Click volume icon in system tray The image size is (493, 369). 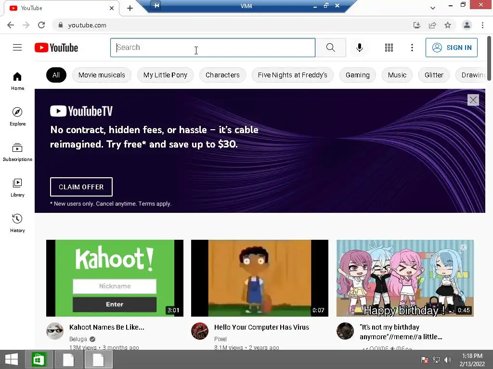(447, 359)
